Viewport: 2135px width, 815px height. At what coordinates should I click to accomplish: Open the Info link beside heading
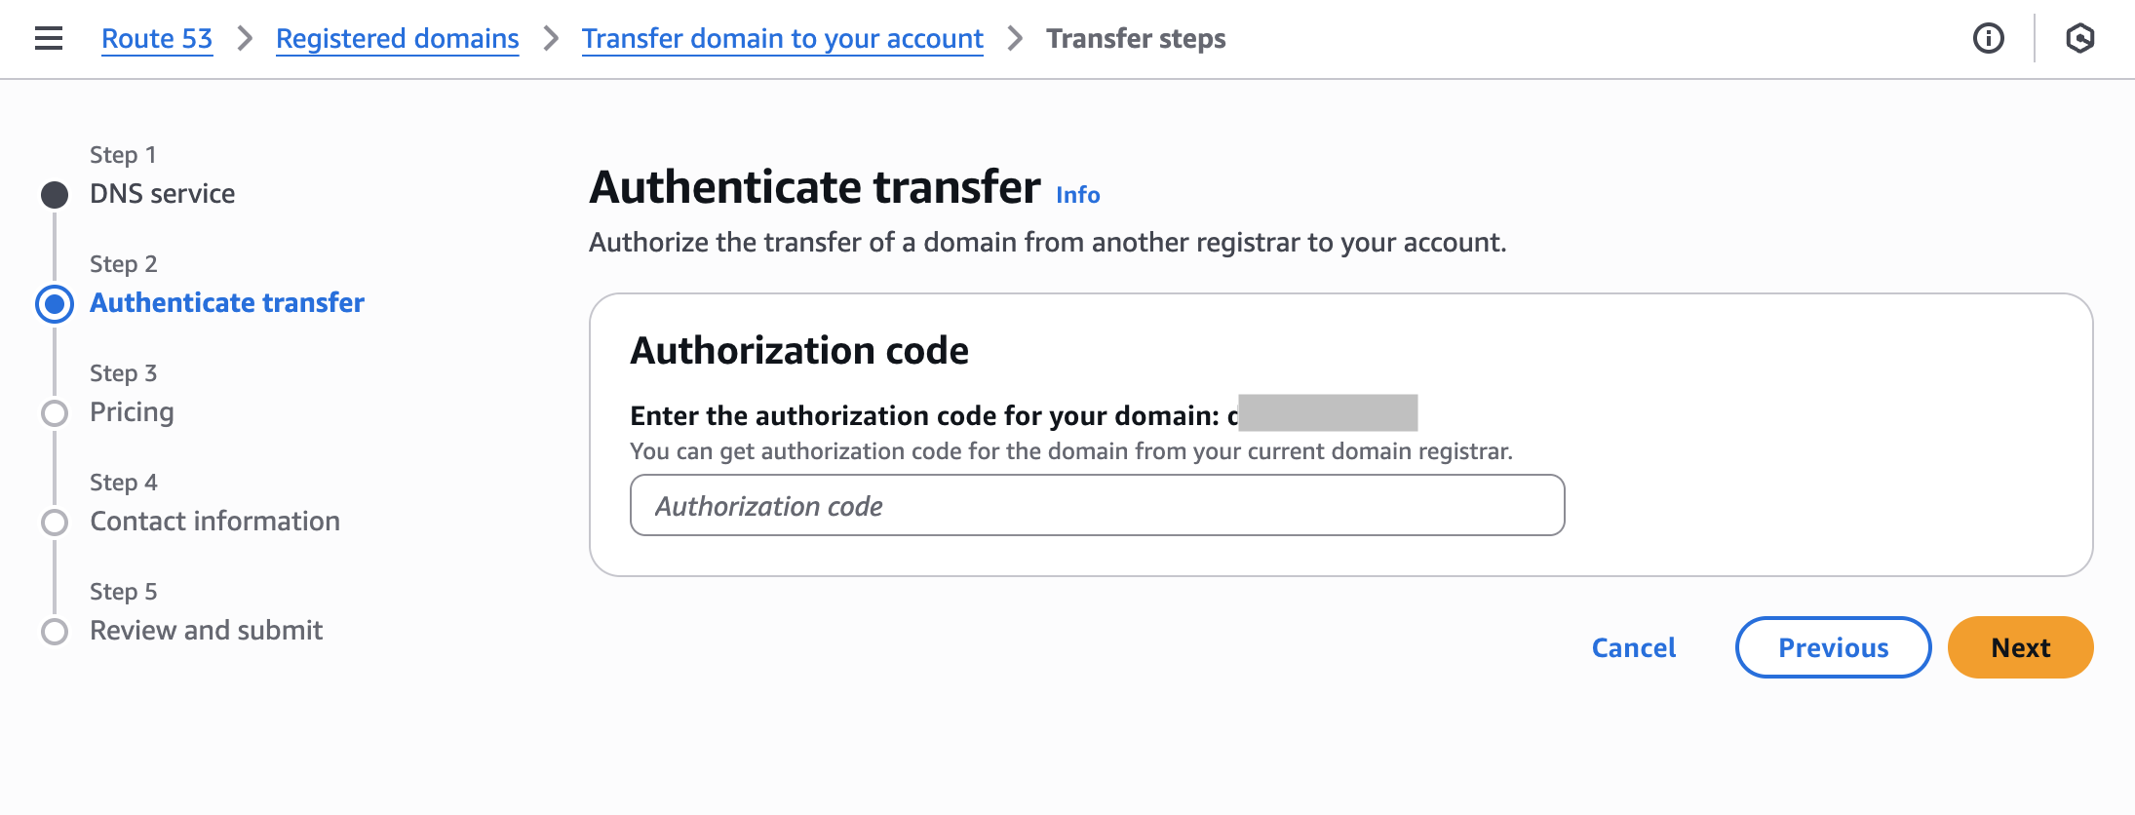pos(1077,195)
